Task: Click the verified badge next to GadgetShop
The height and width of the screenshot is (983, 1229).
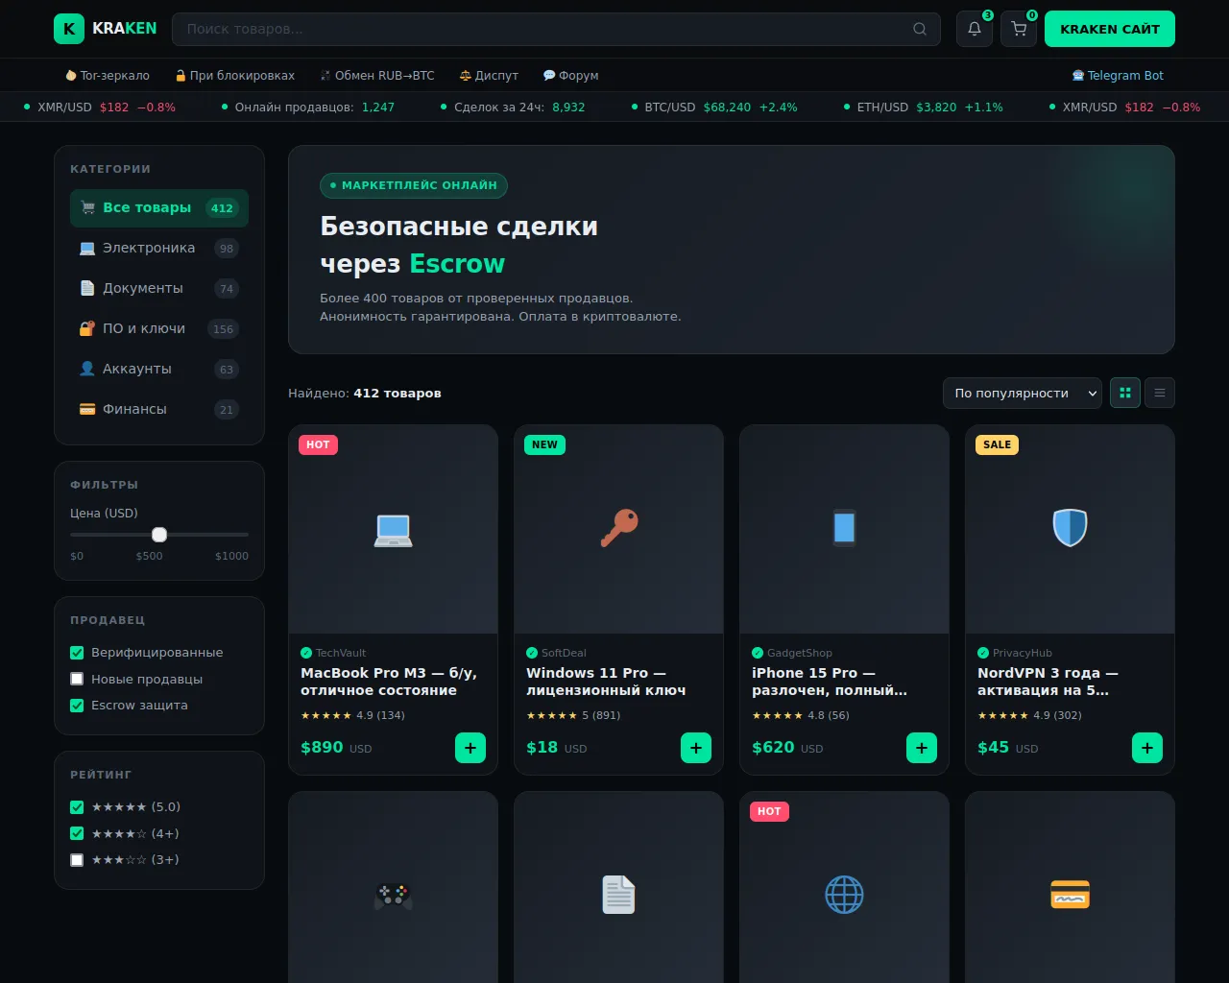Action: point(758,653)
